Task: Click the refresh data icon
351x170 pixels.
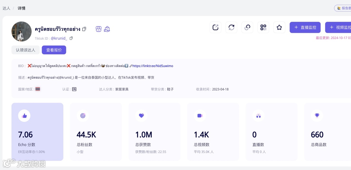Action: (231, 27)
